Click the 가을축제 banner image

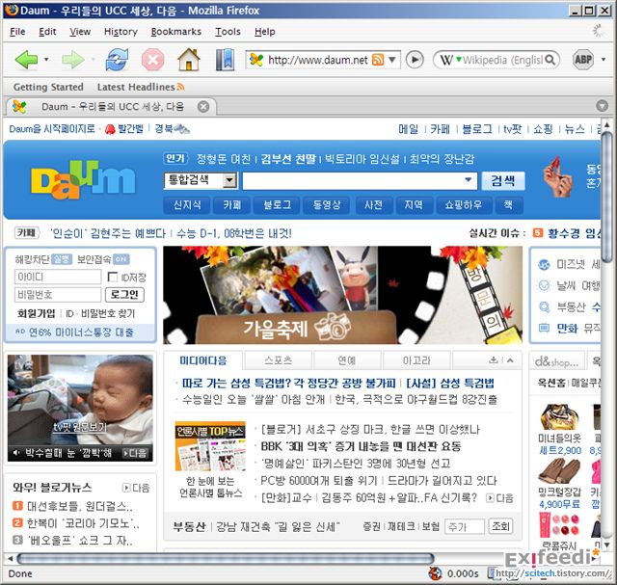pos(343,295)
